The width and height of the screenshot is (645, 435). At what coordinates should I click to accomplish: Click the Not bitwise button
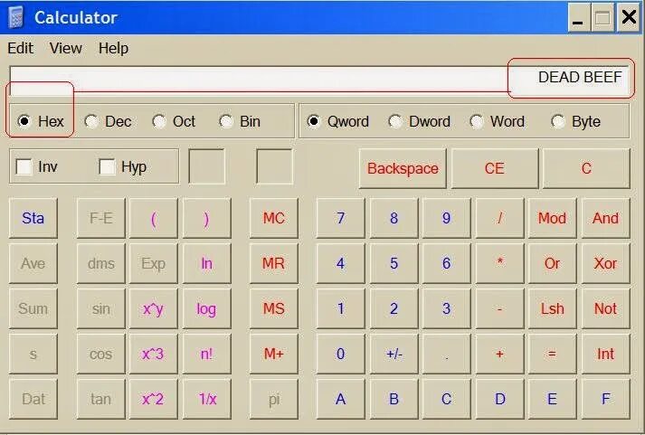click(605, 308)
